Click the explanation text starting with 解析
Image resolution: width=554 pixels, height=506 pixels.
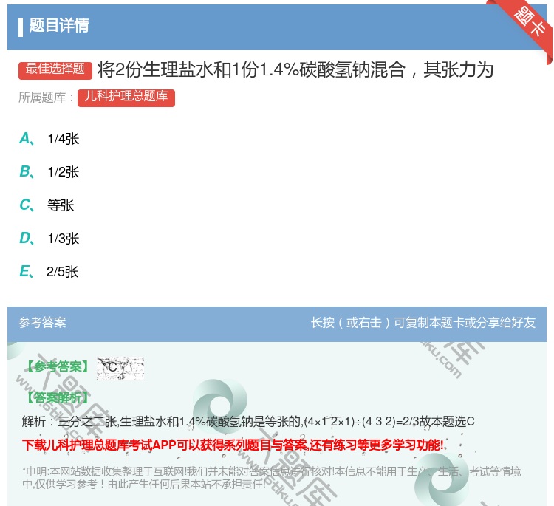pyautogui.click(x=248, y=422)
